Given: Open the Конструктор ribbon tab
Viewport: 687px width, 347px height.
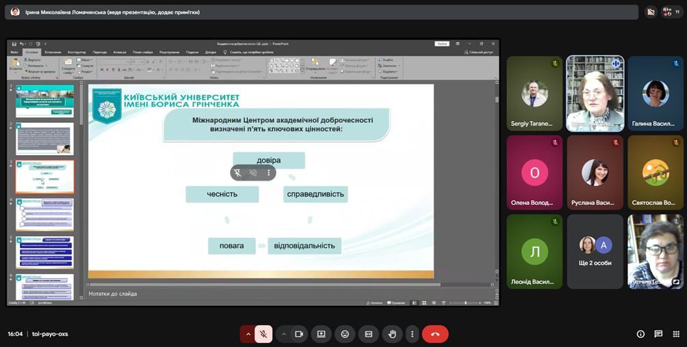Looking at the screenshot, I should pyautogui.click(x=77, y=52).
